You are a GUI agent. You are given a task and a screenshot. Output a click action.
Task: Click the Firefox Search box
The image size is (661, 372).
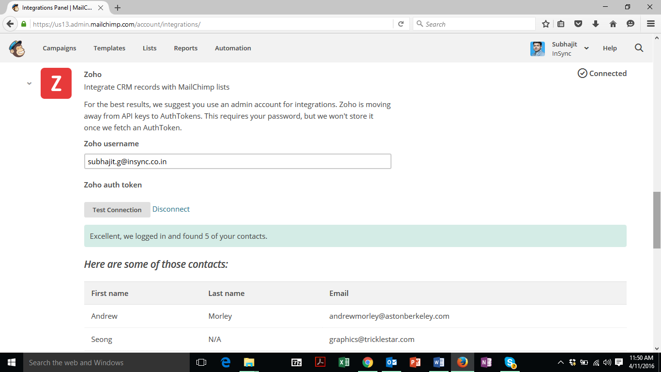[x=474, y=24]
